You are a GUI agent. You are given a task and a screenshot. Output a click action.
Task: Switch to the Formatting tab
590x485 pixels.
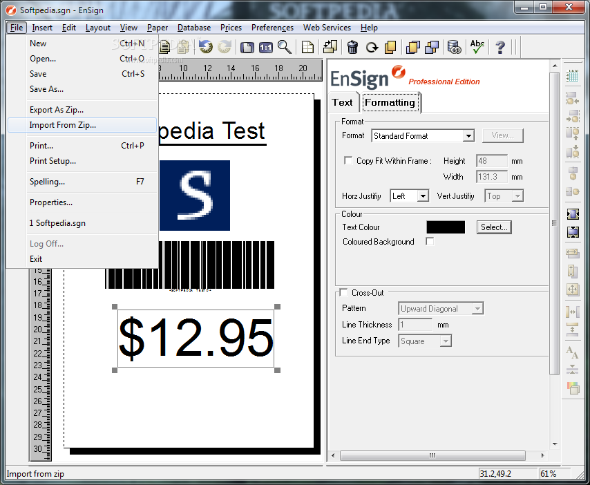(390, 102)
